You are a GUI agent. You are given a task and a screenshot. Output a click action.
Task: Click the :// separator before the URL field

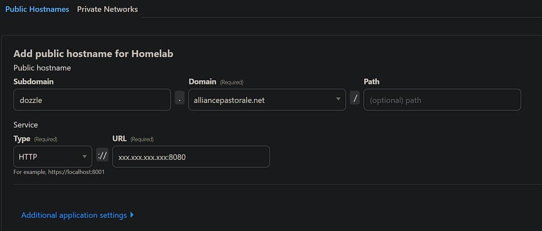(x=103, y=156)
